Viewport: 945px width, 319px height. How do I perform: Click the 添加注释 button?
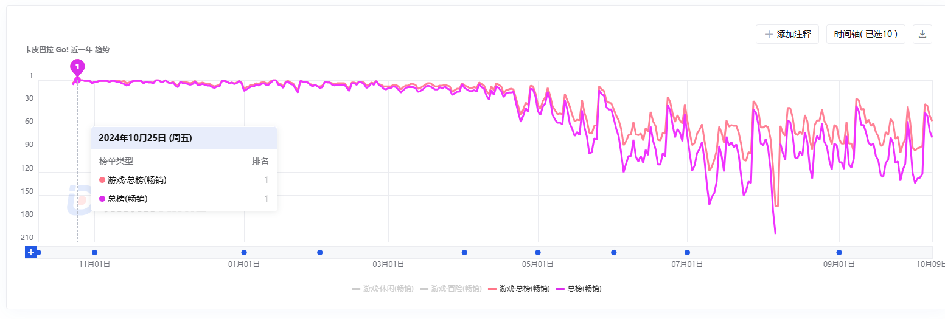[x=787, y=34]
